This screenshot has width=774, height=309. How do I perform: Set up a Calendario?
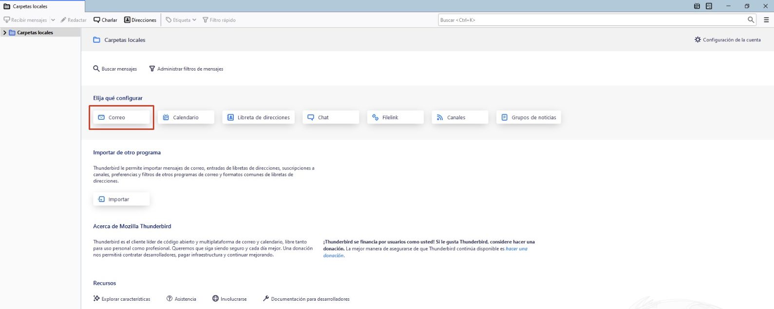point(186,117)
